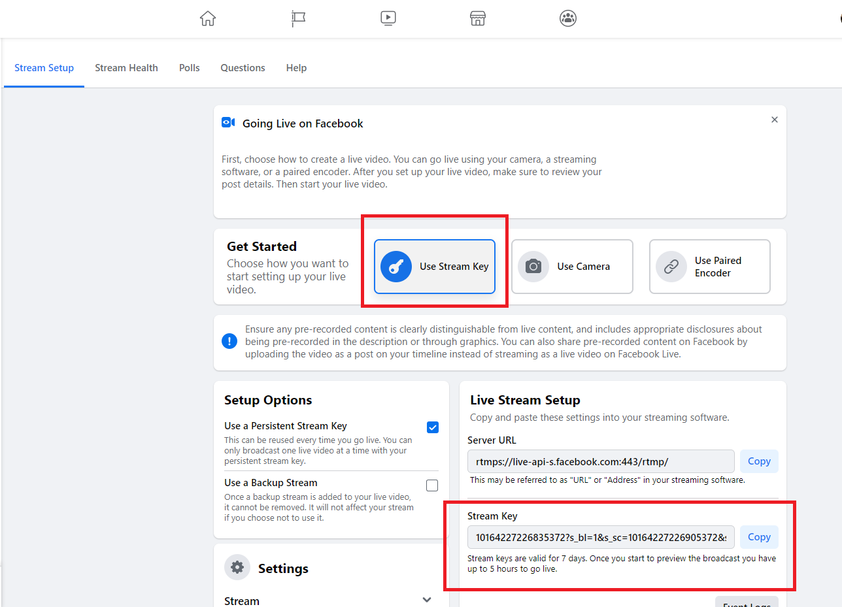Click the Use a Persistent Stream Key label

pyautogui.click(x=286, y=426)
